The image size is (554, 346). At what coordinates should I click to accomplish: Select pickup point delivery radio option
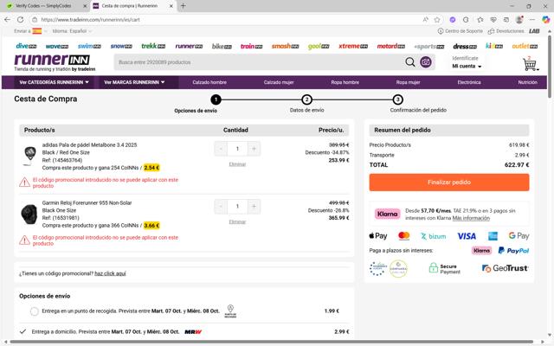click(x=35, y=311)
